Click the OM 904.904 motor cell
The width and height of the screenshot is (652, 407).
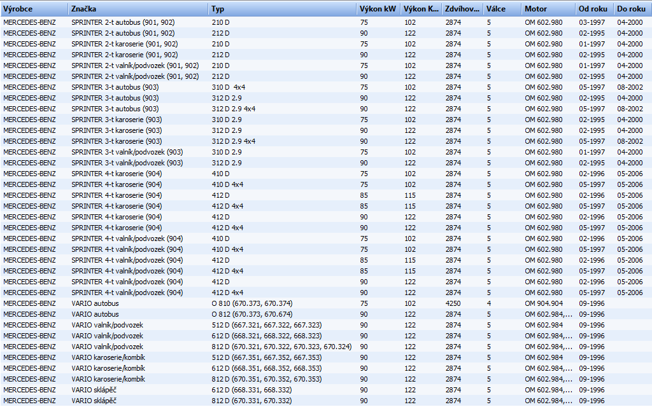(544, 303)
